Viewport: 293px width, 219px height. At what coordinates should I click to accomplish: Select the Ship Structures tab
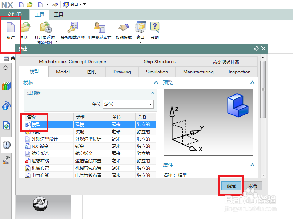[x=160, y=62]
